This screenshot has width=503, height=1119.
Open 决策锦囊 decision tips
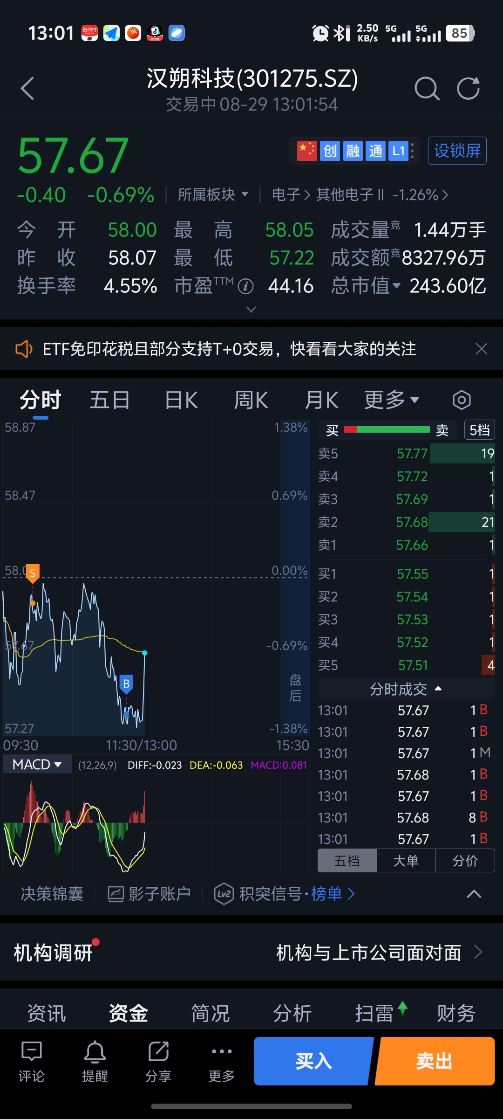(x=52, y=894)
